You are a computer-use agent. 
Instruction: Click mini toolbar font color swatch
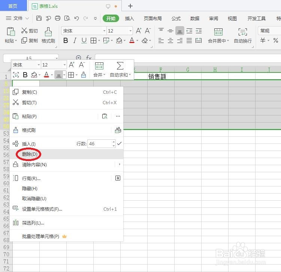(46, 74)
